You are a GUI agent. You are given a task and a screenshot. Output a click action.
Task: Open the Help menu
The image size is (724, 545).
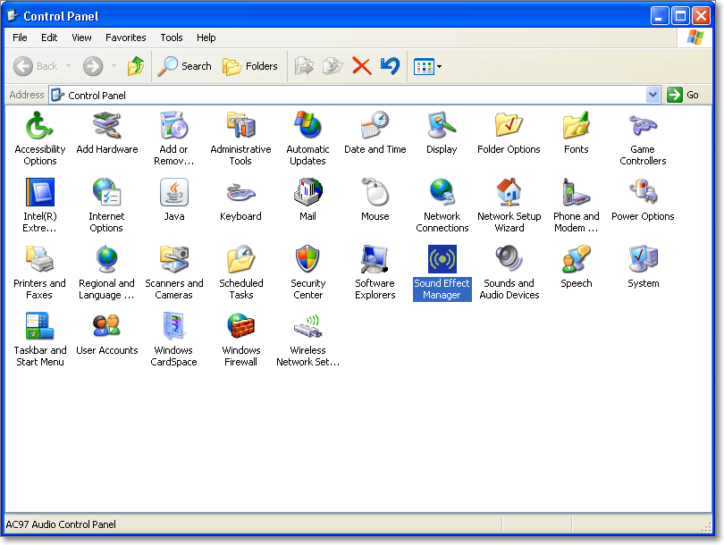(206, 38)
